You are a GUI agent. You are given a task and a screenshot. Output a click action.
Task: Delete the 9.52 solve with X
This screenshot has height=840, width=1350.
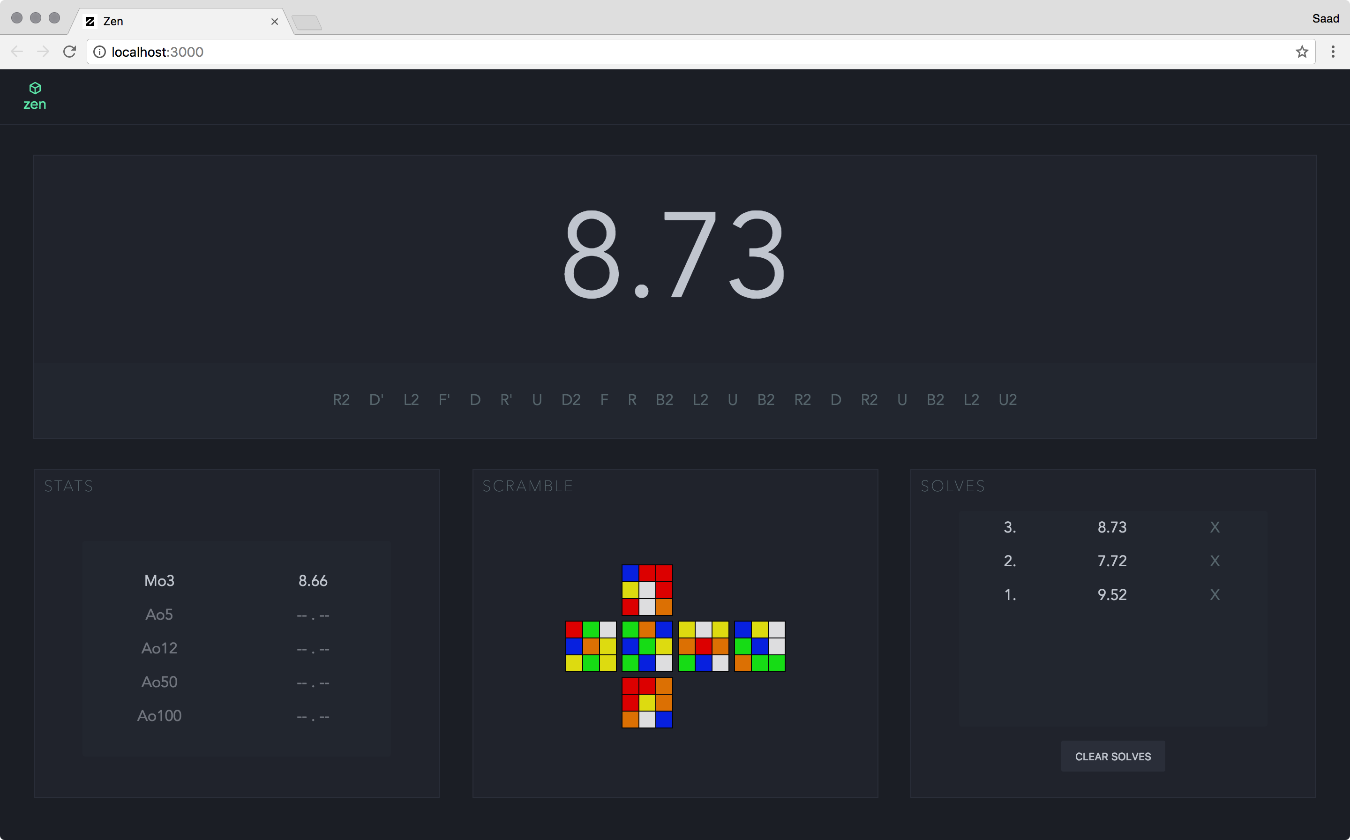1215,595
